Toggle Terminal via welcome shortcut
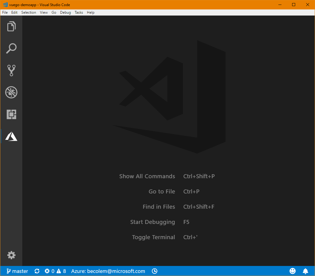The width and height of the screenshot is (315, 276). click(x=153, y=237)
